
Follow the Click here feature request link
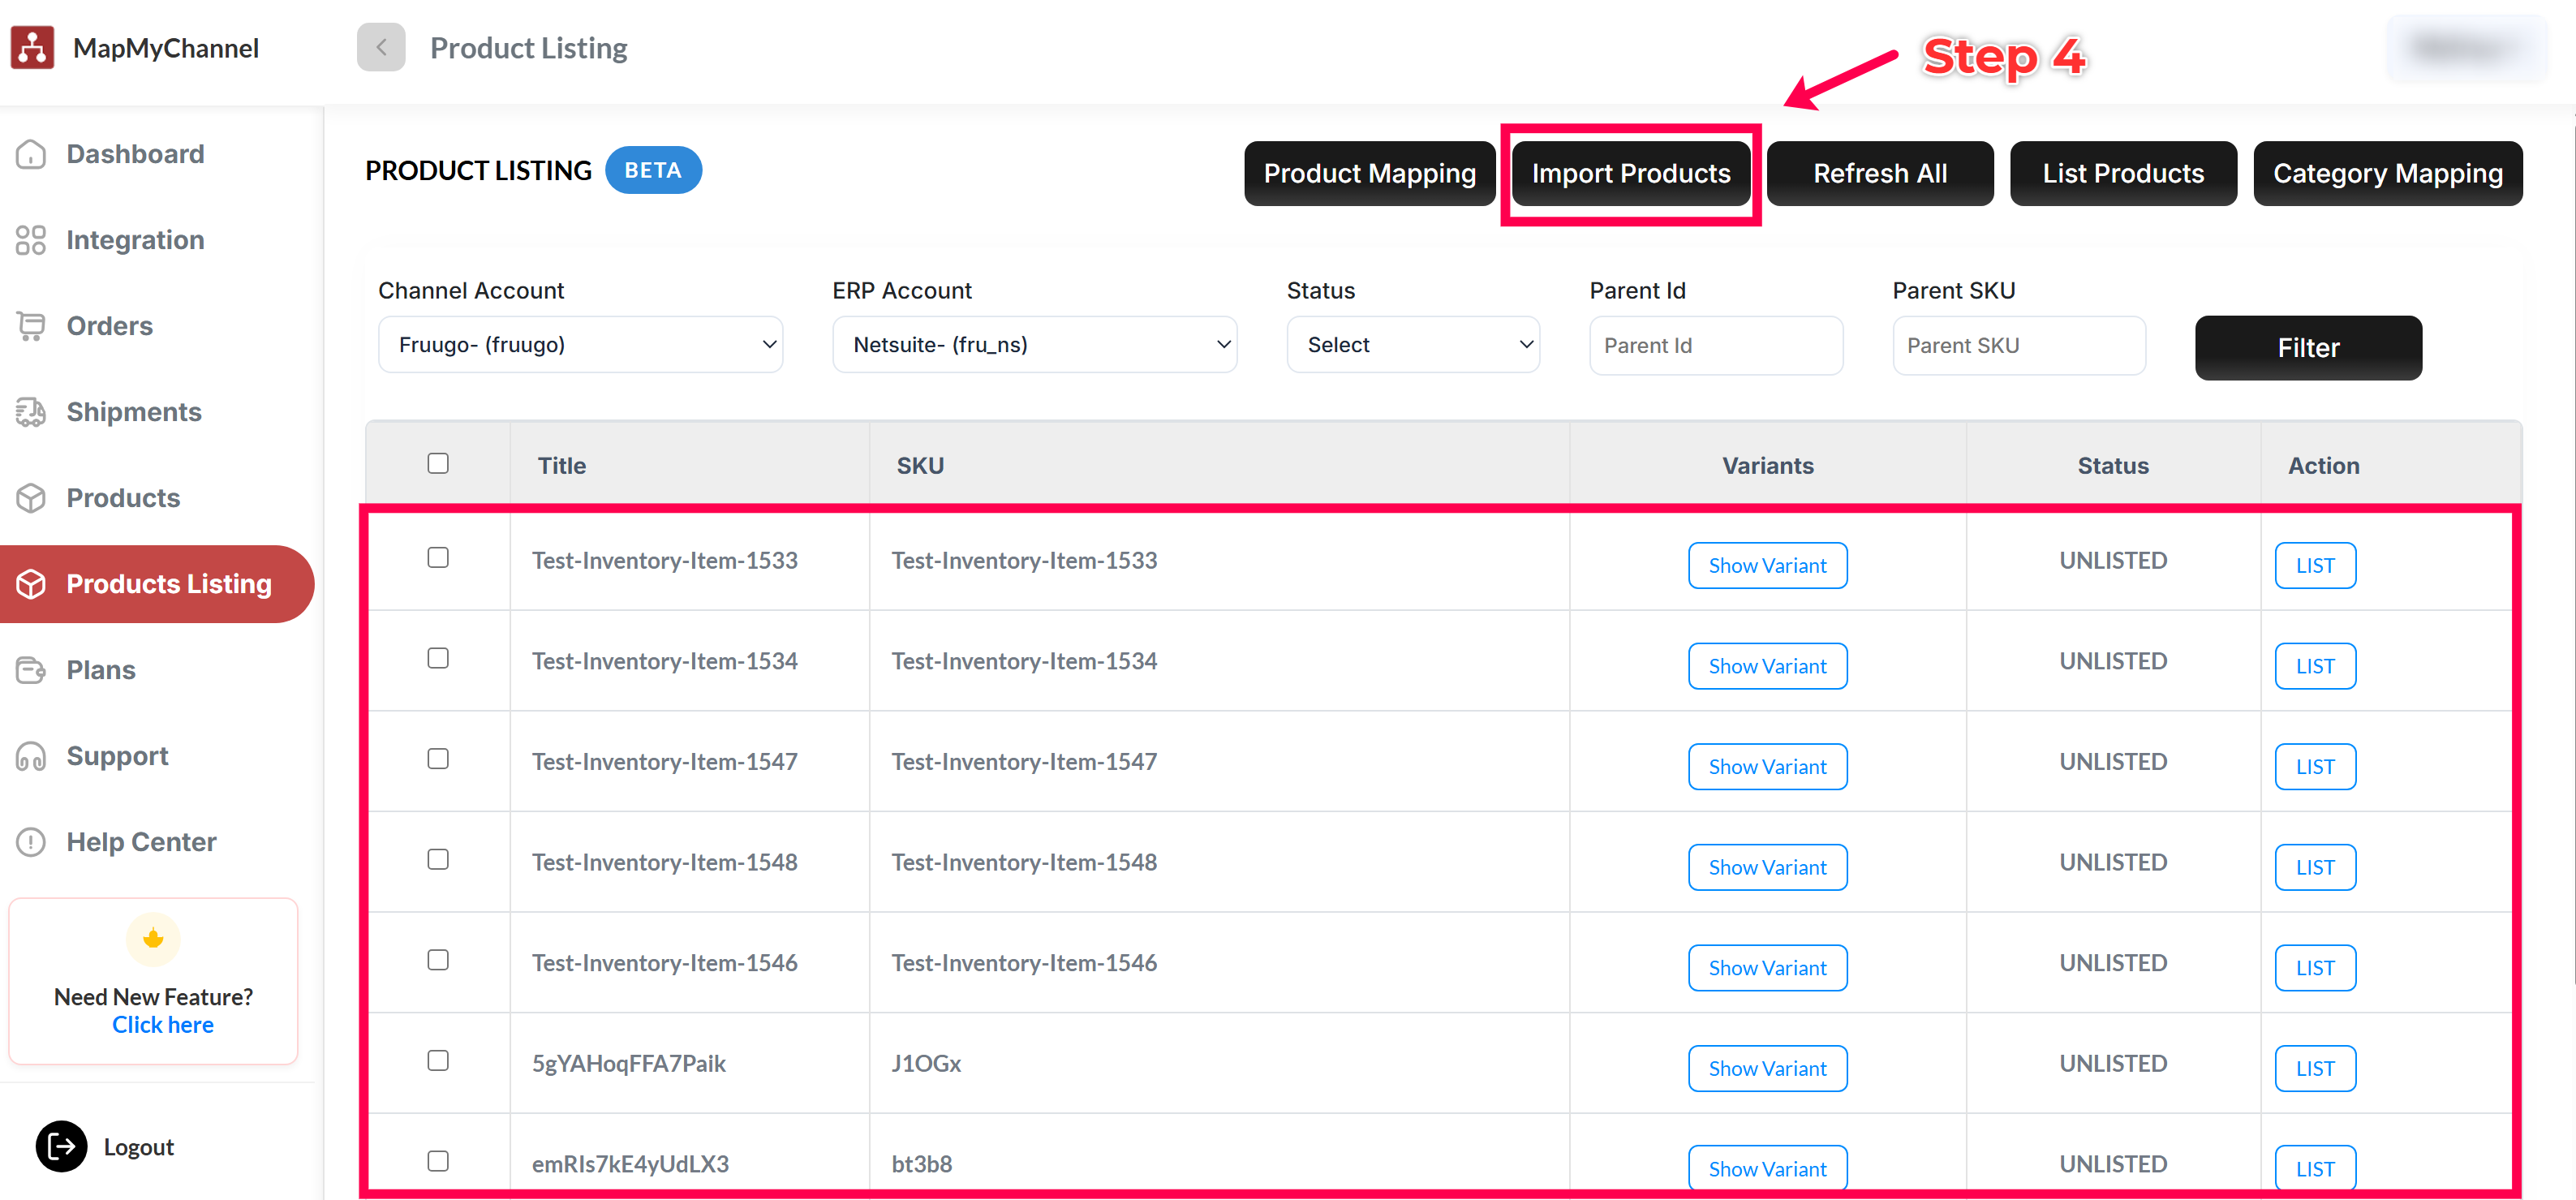click(162, 1024)
